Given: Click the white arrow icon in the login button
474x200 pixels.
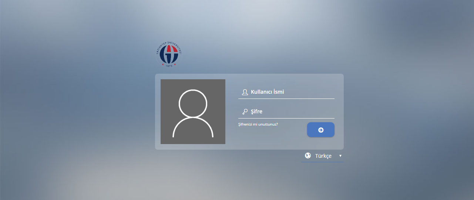Looking at the screenshot, I should [x=321, y=130].
